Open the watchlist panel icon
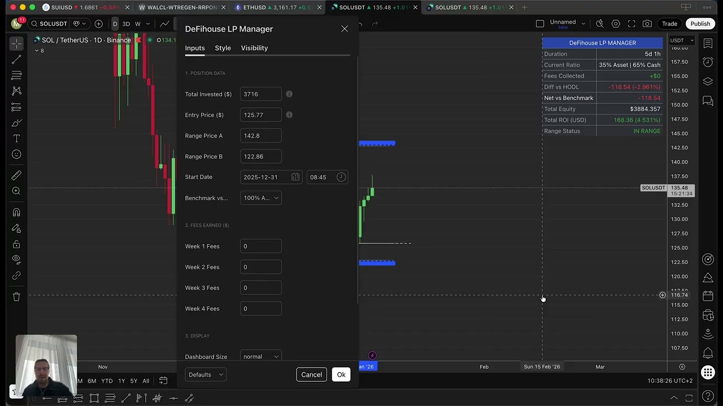723x406 pixels. tap(708, 43)
